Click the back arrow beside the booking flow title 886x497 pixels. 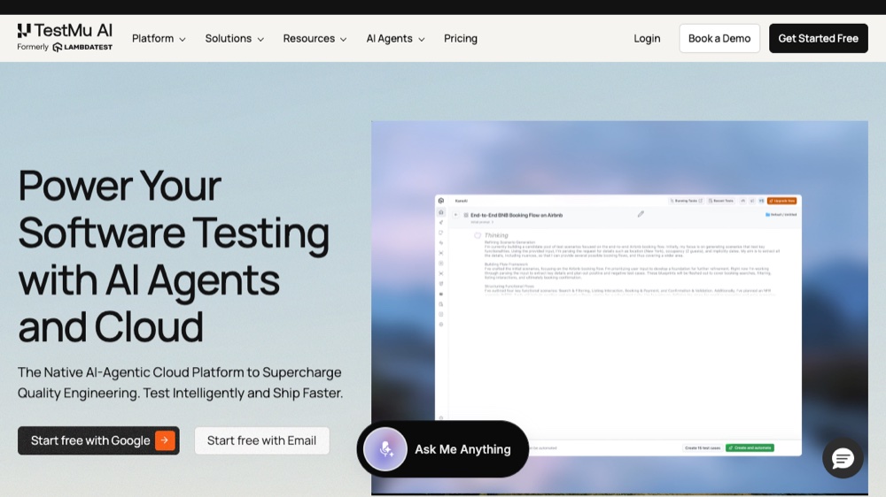(x=455, y=215)
